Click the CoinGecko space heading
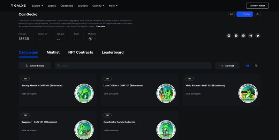279x140 pixels. click(28, 14)
